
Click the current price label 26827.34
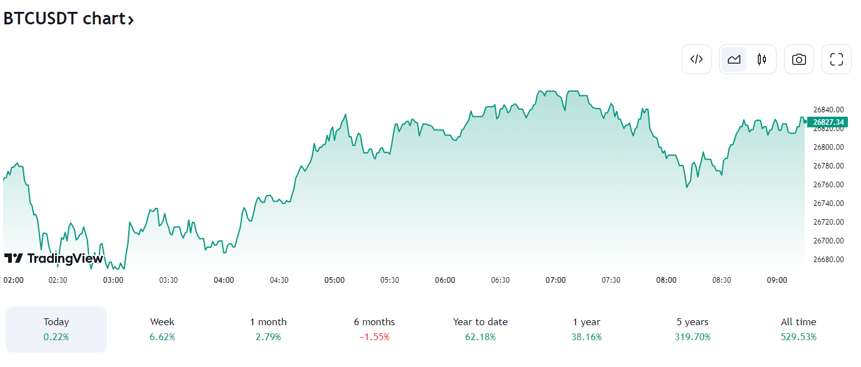[828, 122]
